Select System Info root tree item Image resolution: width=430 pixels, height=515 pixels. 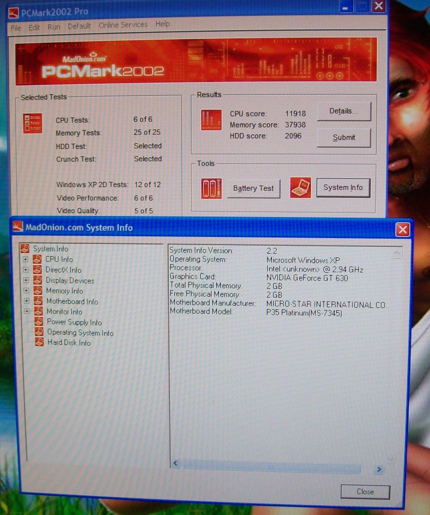(50, 249)
